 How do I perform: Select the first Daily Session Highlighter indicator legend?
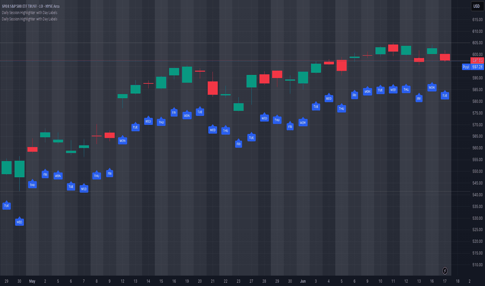(x=29, y=12)
